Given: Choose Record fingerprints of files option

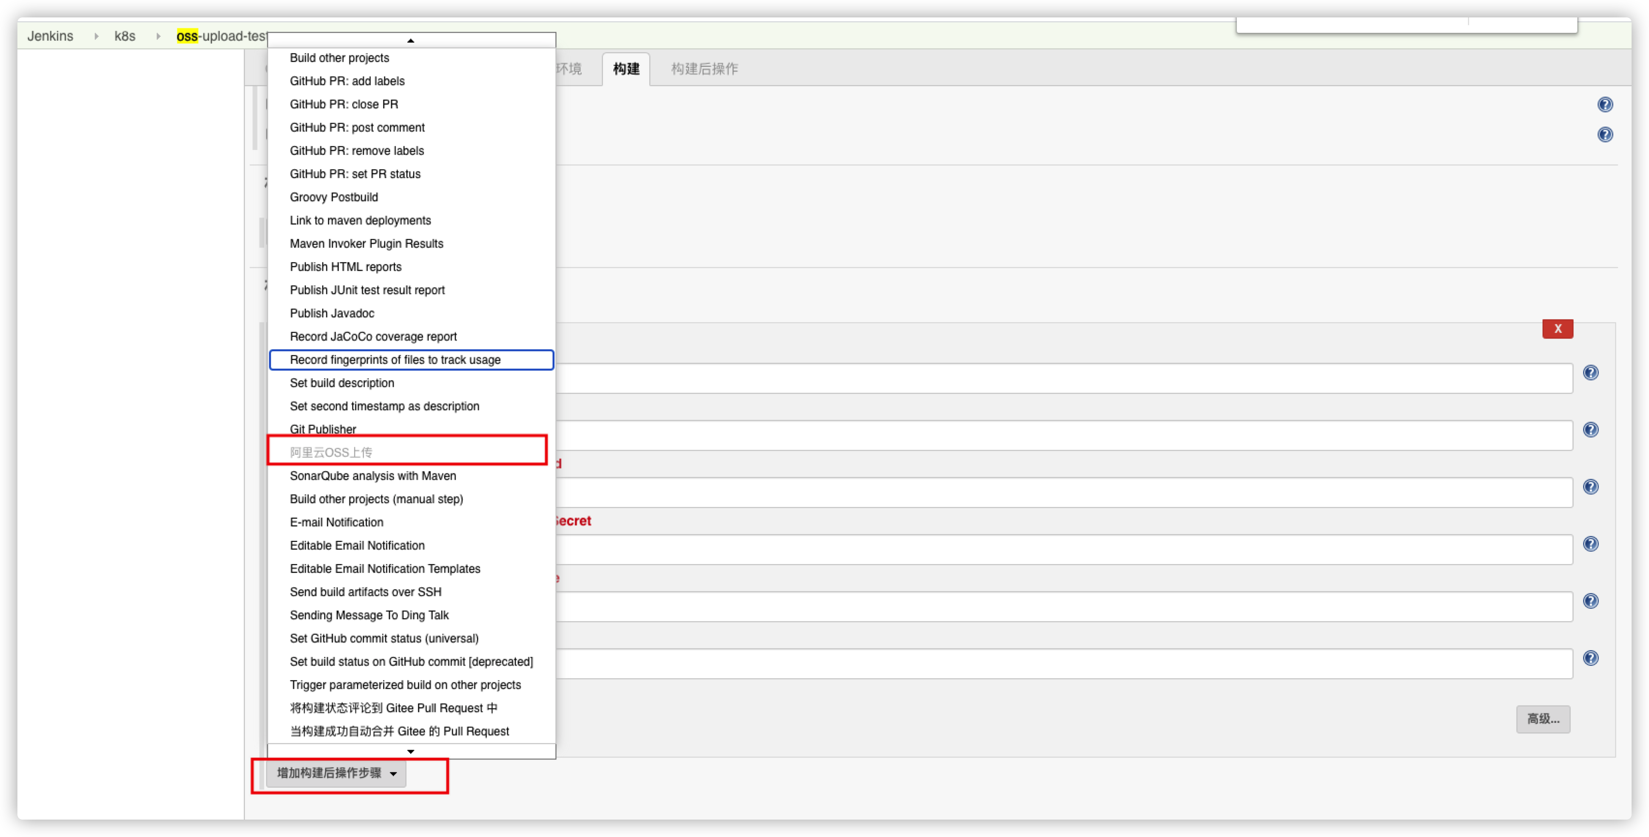Looking at the screenshot, I should click(395, 359).
